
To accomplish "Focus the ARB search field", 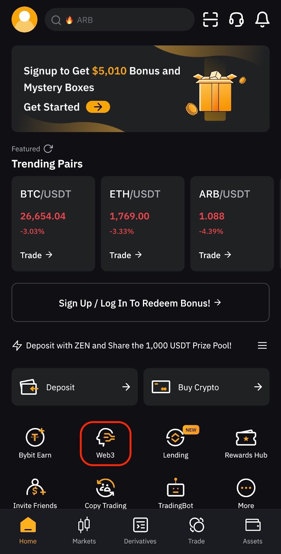I will [x=119, y=20].
